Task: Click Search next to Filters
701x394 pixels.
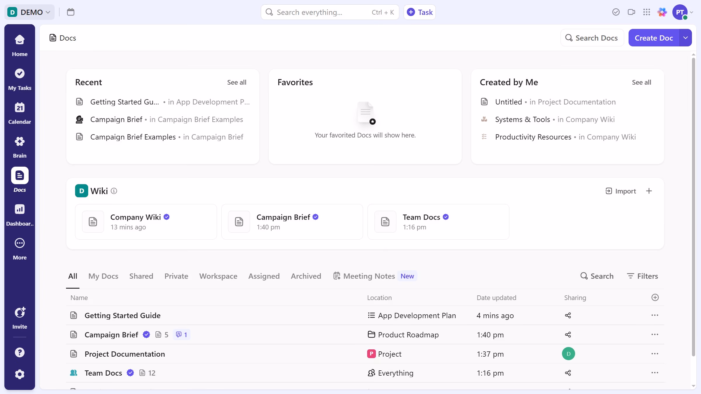Action: pos(597,276)
